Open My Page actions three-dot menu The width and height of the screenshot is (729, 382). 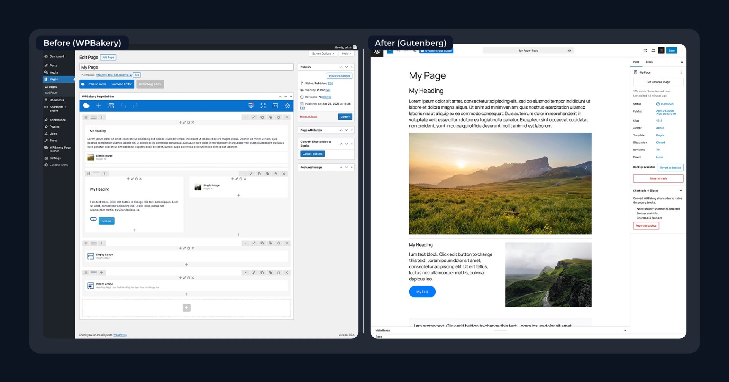click(681, 72)
